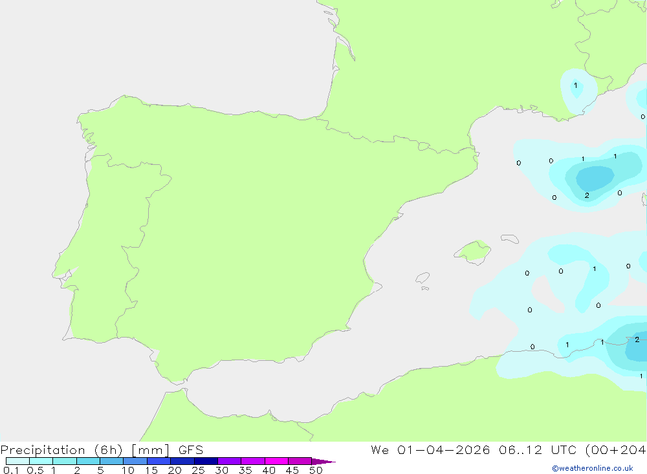
Task: Click the 2–5 mm legend color segment
Action: tap(88, 461)
